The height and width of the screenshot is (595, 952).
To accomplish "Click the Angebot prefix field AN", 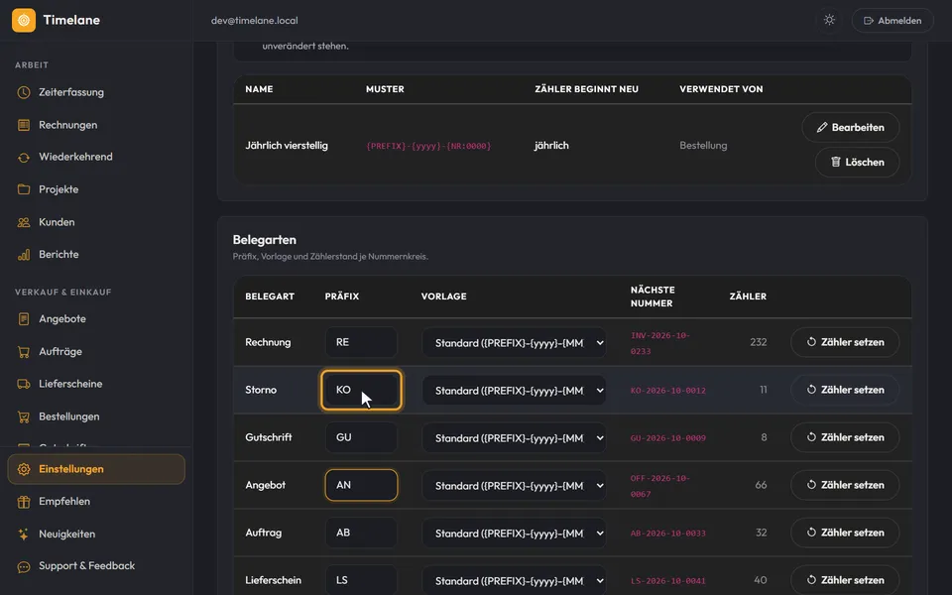I will tap(361, 485).
